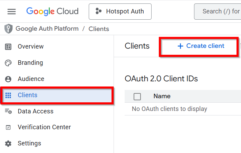
Task: Click the Google Cloud logo
Action: 52,11
